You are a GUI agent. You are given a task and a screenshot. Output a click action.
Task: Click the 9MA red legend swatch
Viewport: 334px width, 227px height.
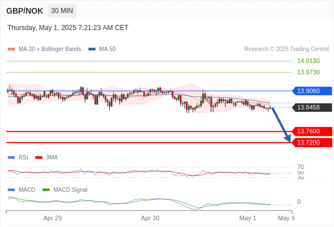coord(38,158)
